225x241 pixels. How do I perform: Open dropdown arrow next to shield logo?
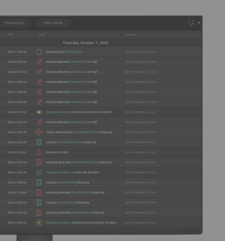pyautogui.click(x=199, y=23)
